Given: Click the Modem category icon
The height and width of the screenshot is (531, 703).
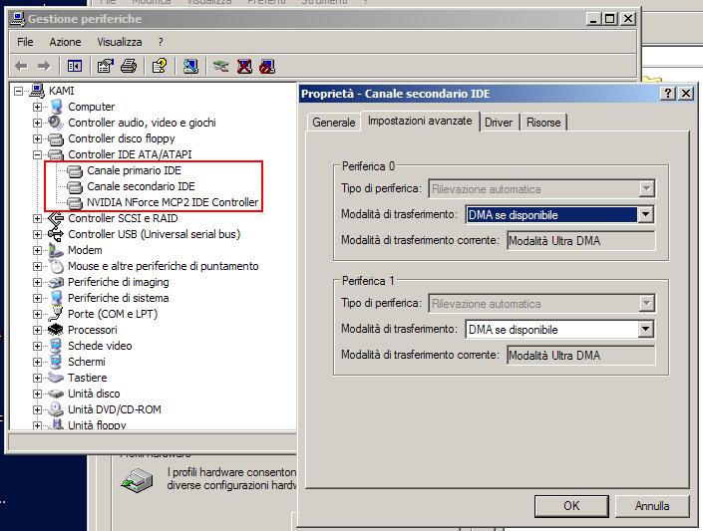Looking at the screenshot, I should coord(56,250).
